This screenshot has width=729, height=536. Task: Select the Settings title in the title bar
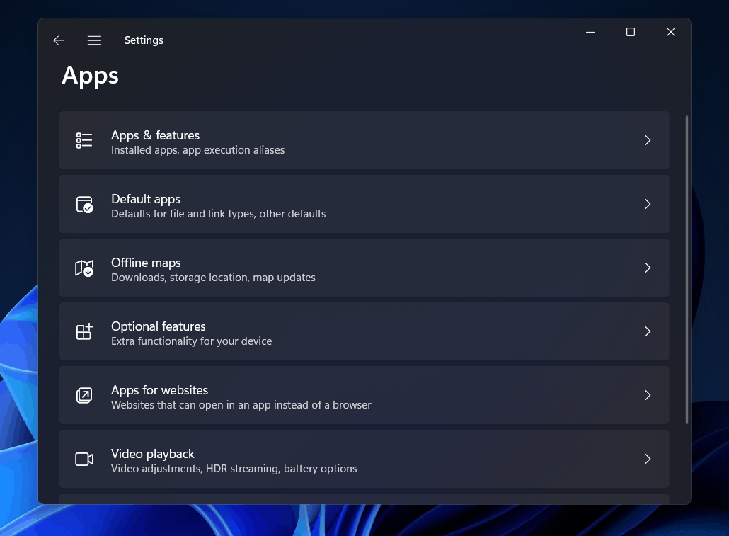[144, 40]
